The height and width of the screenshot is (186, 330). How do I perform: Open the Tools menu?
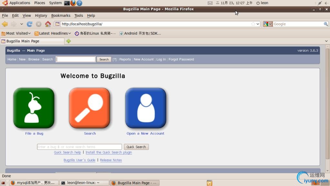[x=79, y=15]
